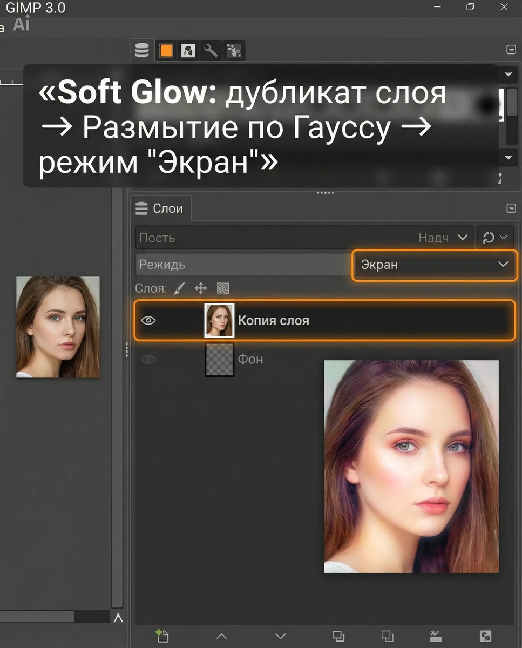This screenshot has height=648, width=522.
Task: Toggle the paintbrush pixel lock
Action: pos(180,288)
